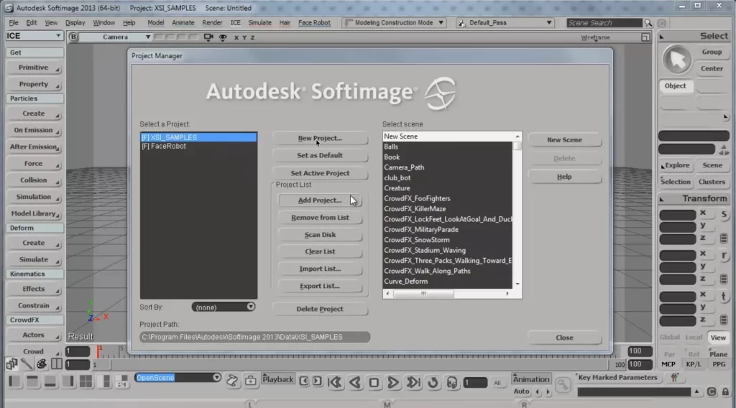736x408 pixels.
Task: Select the top-panel layout icon
Action: point(32,381)
